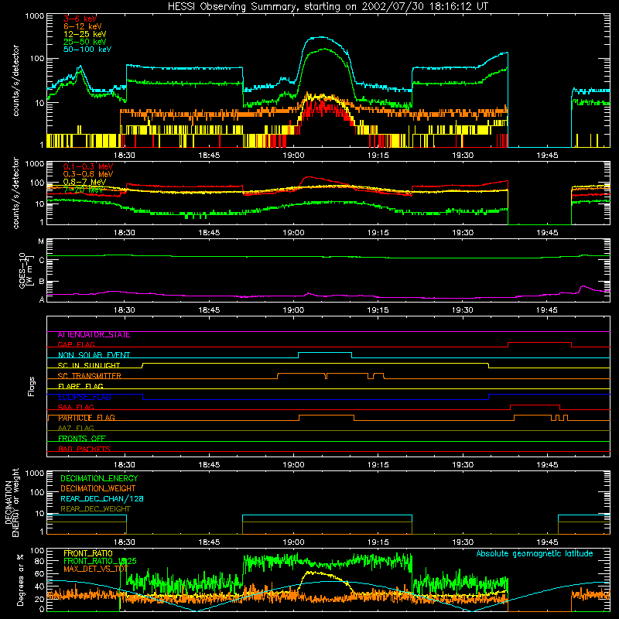The height and width of the screenshot is (619, 619).
Task: Click the 'ATTENUATOR_STATE' flag label
Action: tap(94, 335)
